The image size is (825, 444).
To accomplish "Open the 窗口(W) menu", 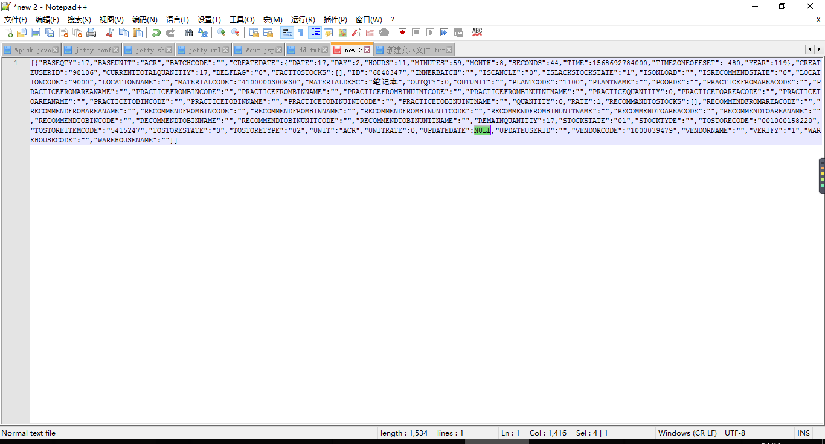I will click(369, 20).
